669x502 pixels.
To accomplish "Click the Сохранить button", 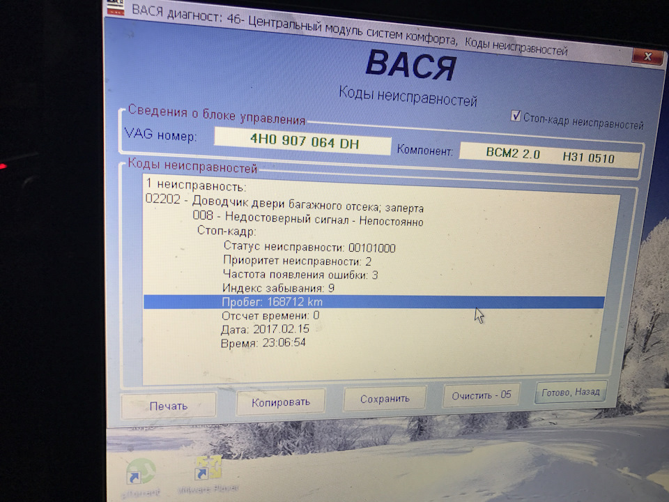I will [385, 399].
